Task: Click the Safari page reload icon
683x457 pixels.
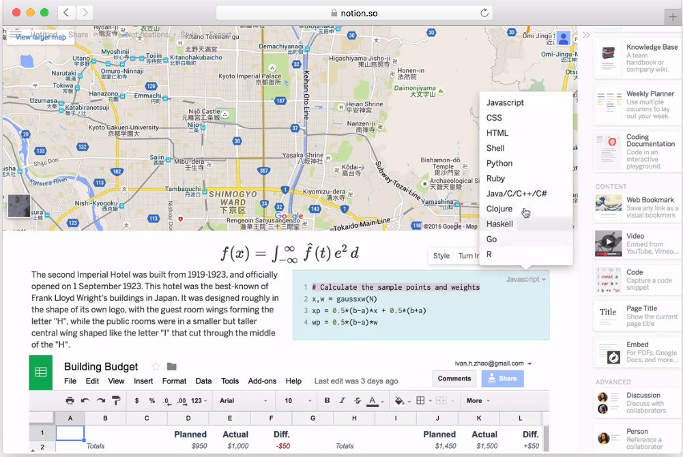Action: tap(484, 13)
